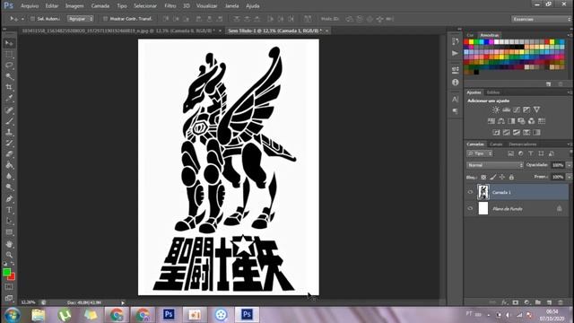This screenshot has height=323, width=574.
Task: Open the Imagem menu
Action: click(x=74, y=6)
